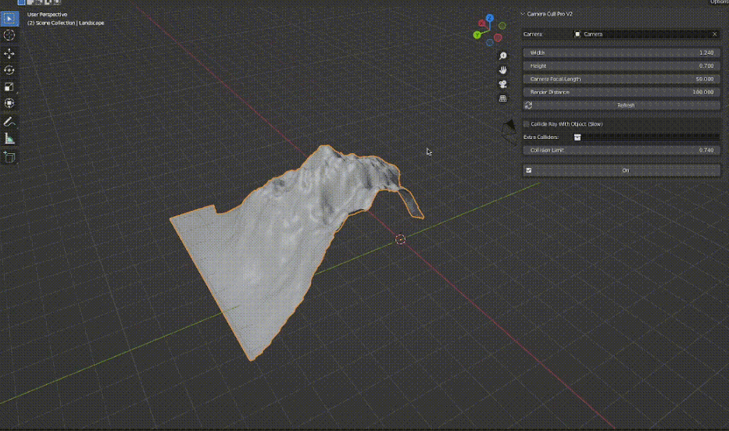Clear the Camera field with X
This screenshot has width=729, height=431.
coord(715,34)
